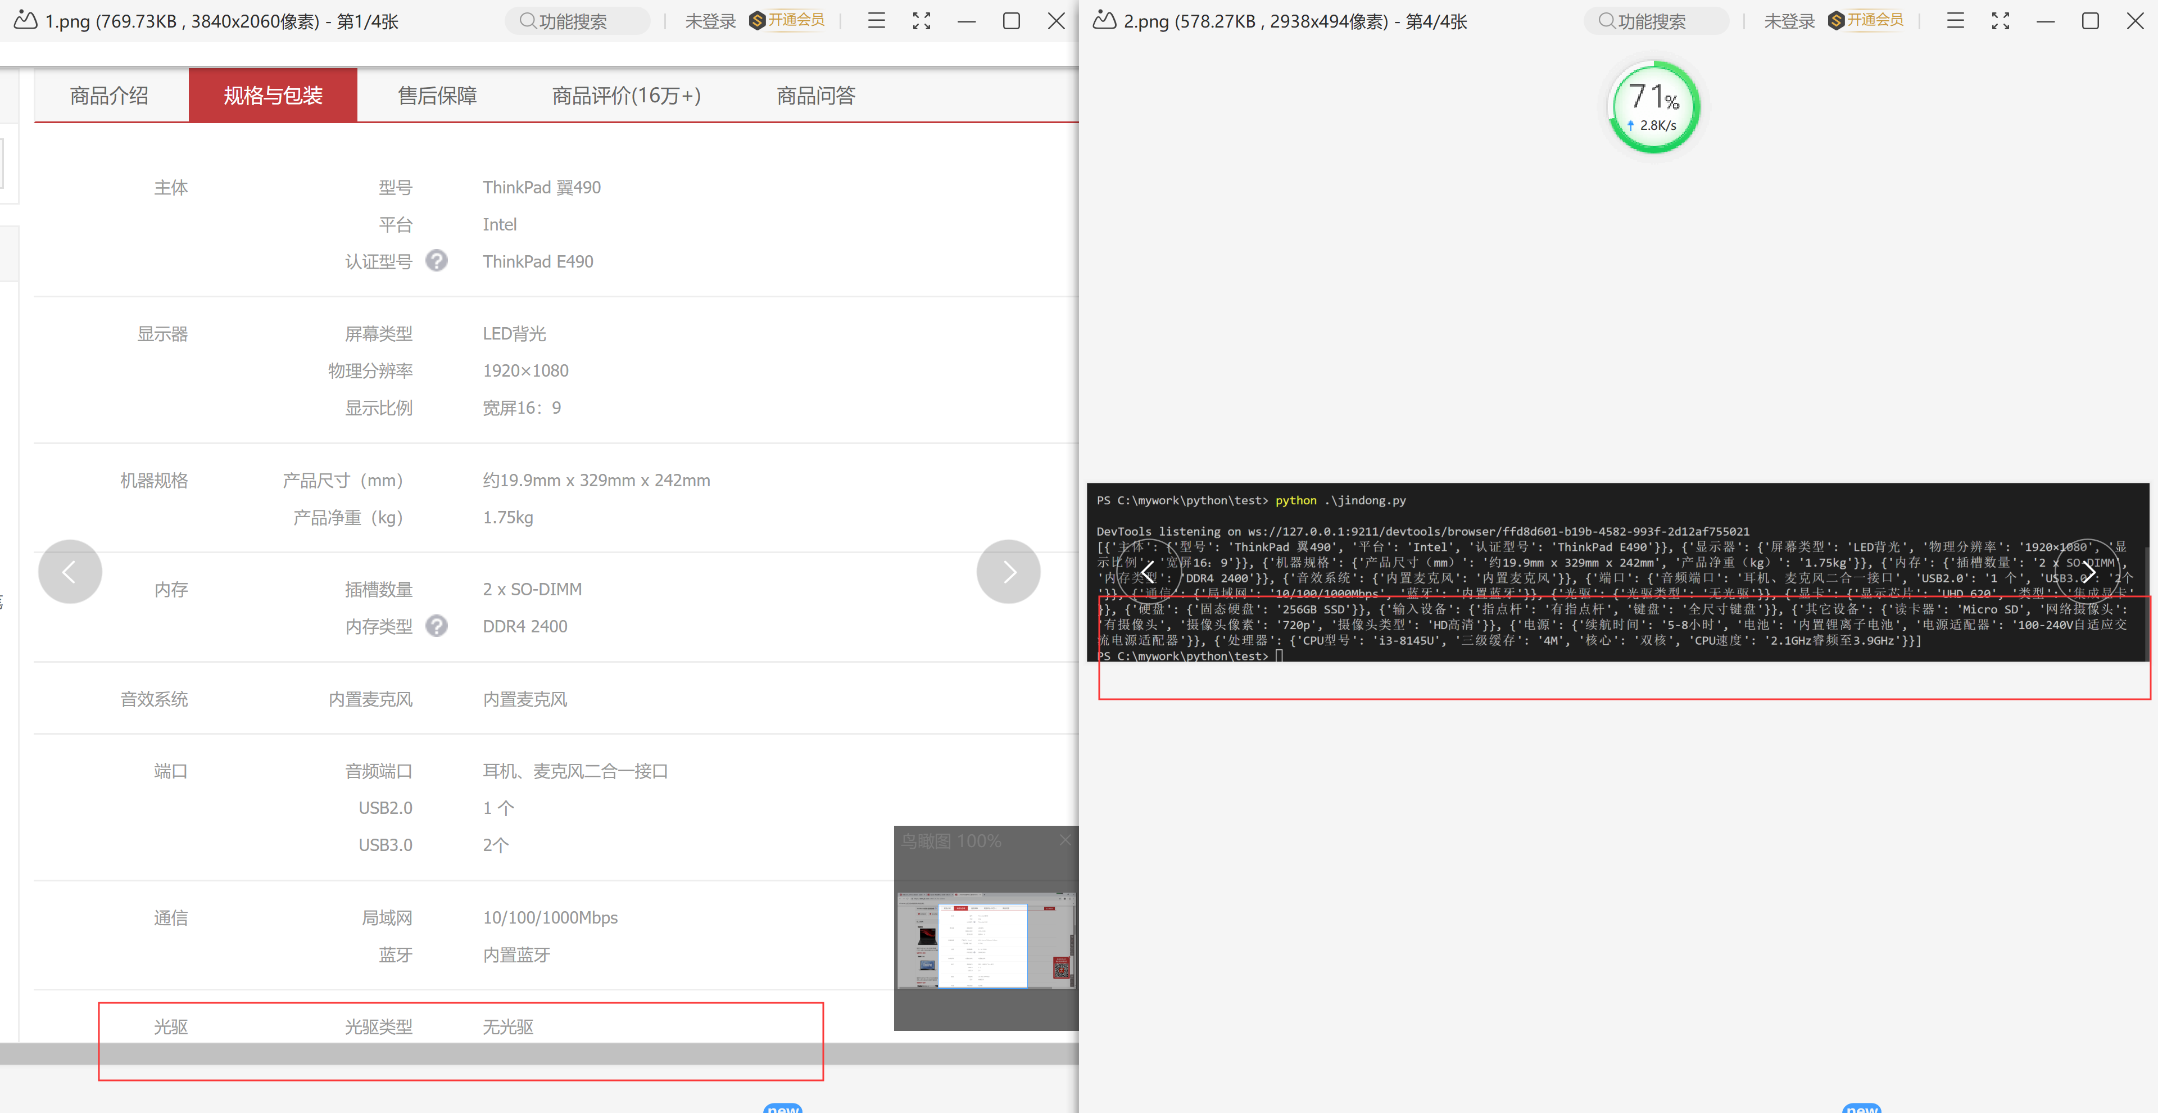Go to next image in 1.png window
The image size is (2158, 1113).
(1009, 572)
